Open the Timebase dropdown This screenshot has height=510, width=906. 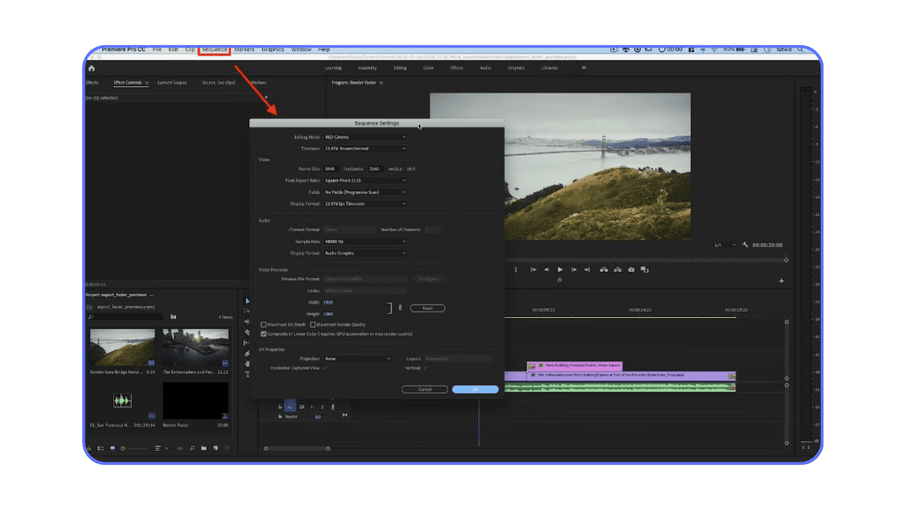(x=365, y=148)
